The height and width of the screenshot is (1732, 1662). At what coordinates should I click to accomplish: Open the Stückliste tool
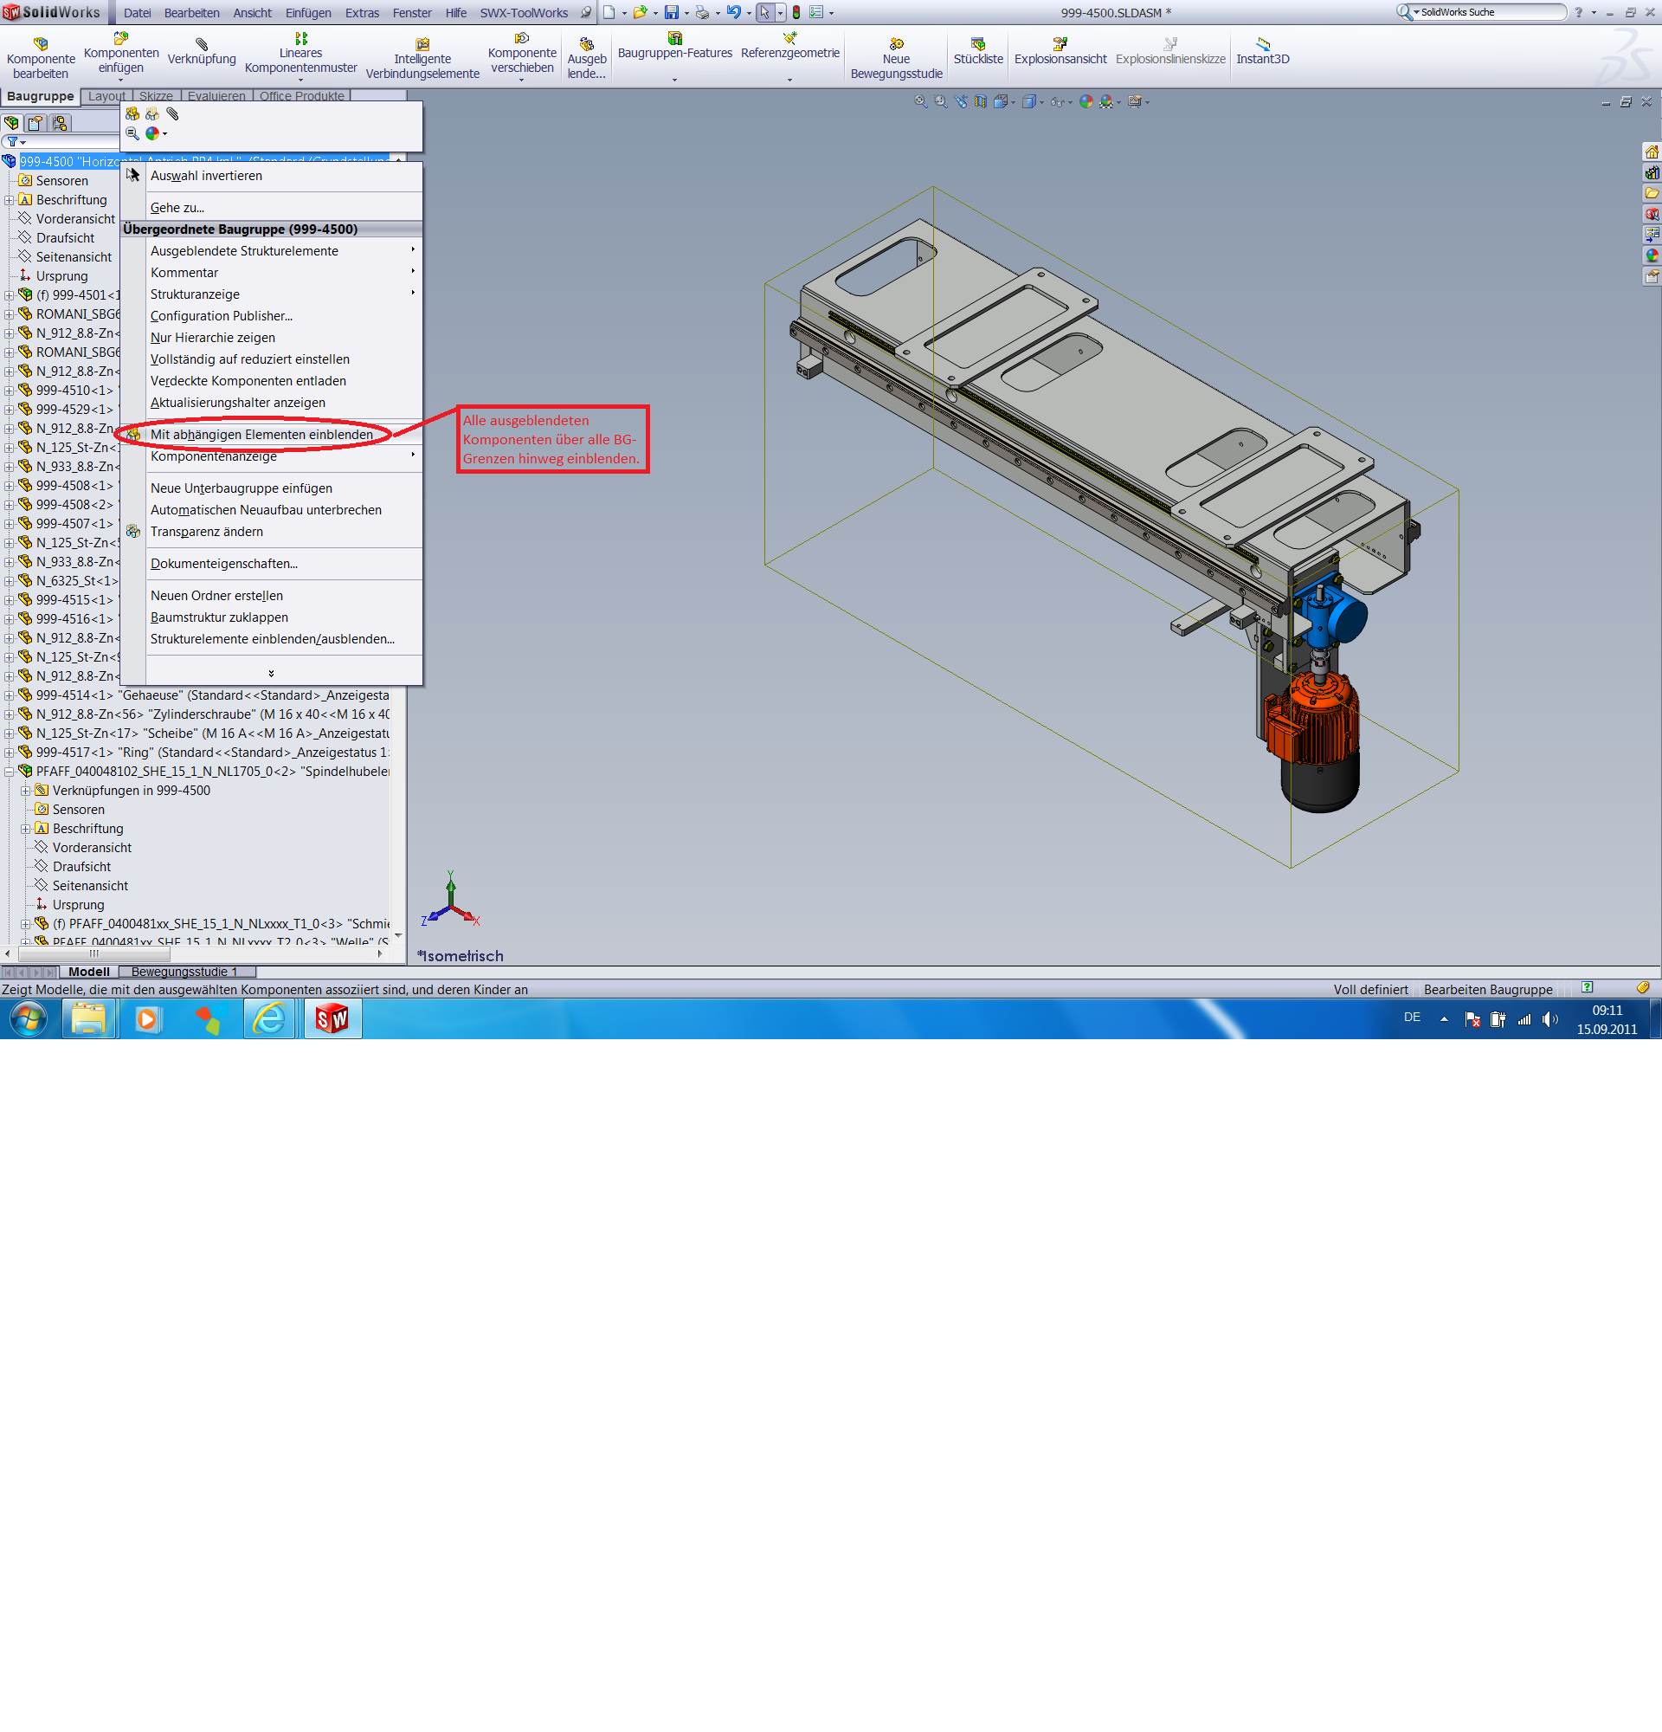point(977,44)
